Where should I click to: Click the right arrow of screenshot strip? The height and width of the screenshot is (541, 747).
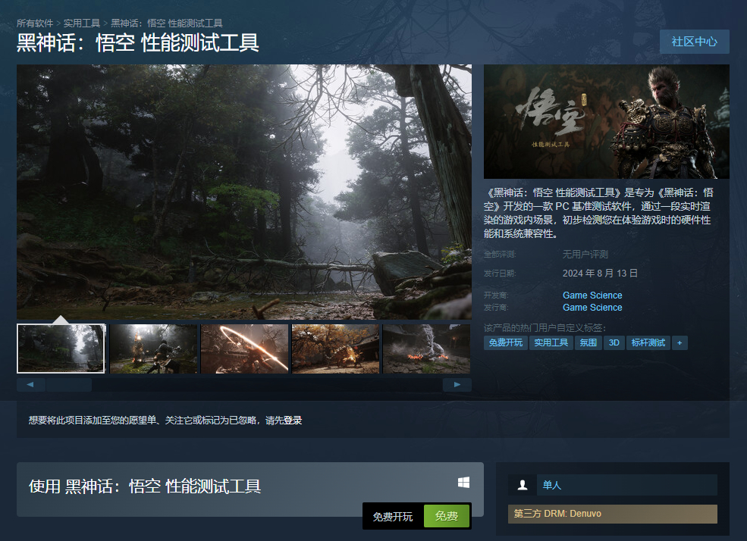(457, 384)
